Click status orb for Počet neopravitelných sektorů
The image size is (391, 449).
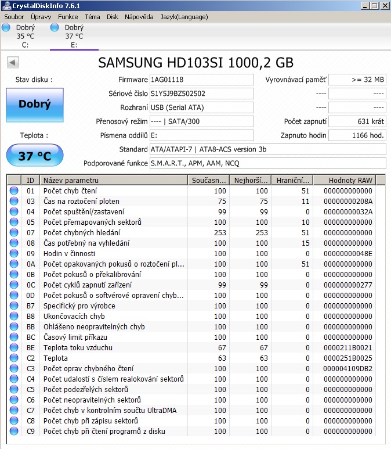tap(14, 400)
